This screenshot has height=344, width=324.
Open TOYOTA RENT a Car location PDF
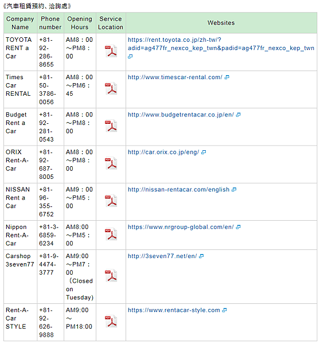point(111,51)
